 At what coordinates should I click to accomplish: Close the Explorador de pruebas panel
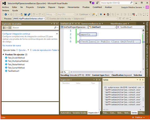tap(57, 24)
